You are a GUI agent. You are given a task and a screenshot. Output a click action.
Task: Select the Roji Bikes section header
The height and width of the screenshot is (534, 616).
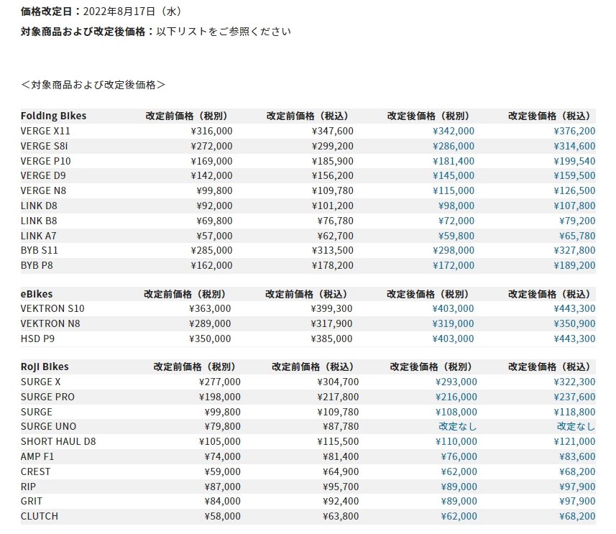[x=45, y=367]
